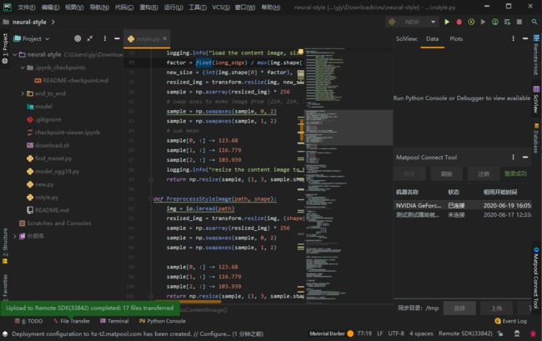Click the upload button in Matpool panel
The width and height of the screenshot is (542, 341).
pyautogui.click(x=496, y=308)
